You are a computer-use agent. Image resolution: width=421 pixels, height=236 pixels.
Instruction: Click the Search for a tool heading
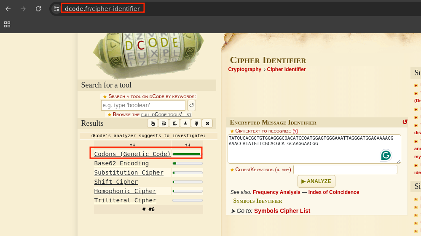(x=106, y=85)
